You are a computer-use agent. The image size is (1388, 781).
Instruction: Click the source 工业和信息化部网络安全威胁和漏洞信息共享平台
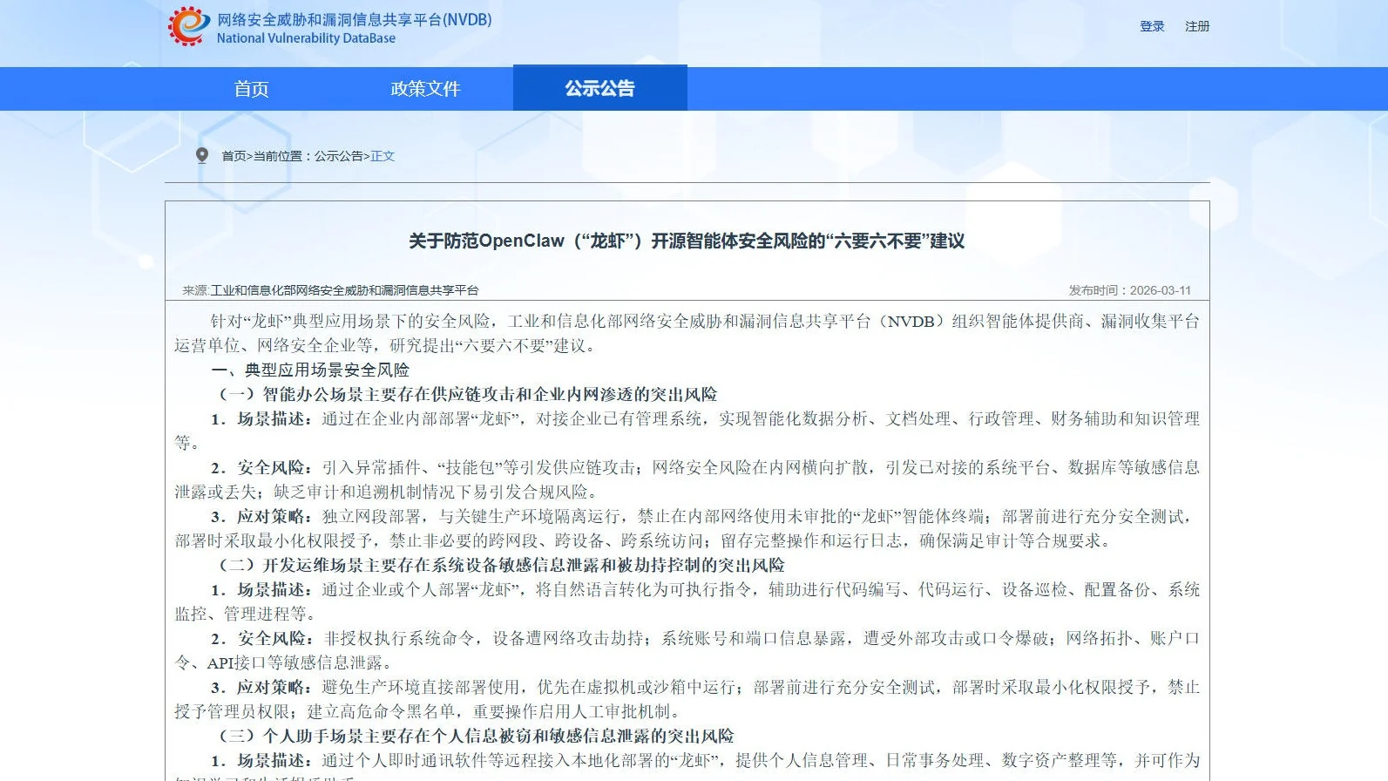pyautogui.click(x=344, y=290)
